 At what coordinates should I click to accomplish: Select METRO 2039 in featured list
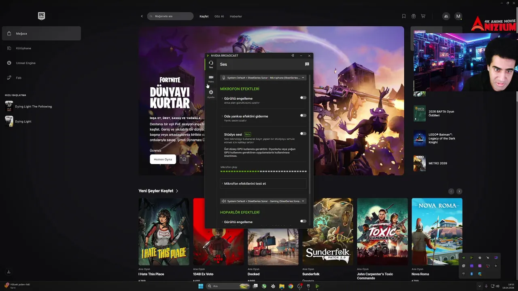[437, 163]
